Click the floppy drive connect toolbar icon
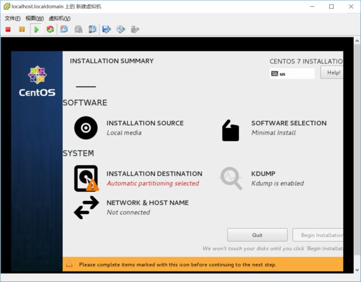361x282 pixels. point(107,29)
